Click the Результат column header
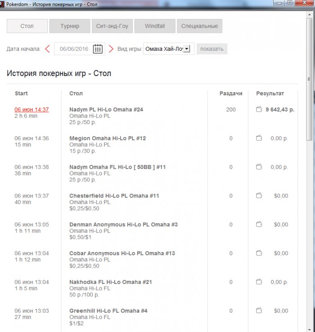Screen dimensions: 315x332 270,94
